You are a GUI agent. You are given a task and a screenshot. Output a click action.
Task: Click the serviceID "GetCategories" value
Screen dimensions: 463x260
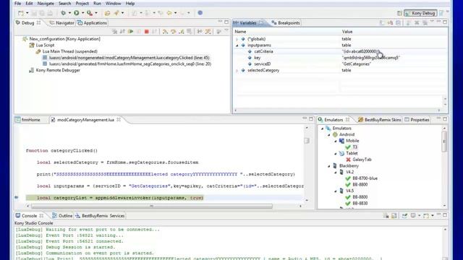(357, 64)
